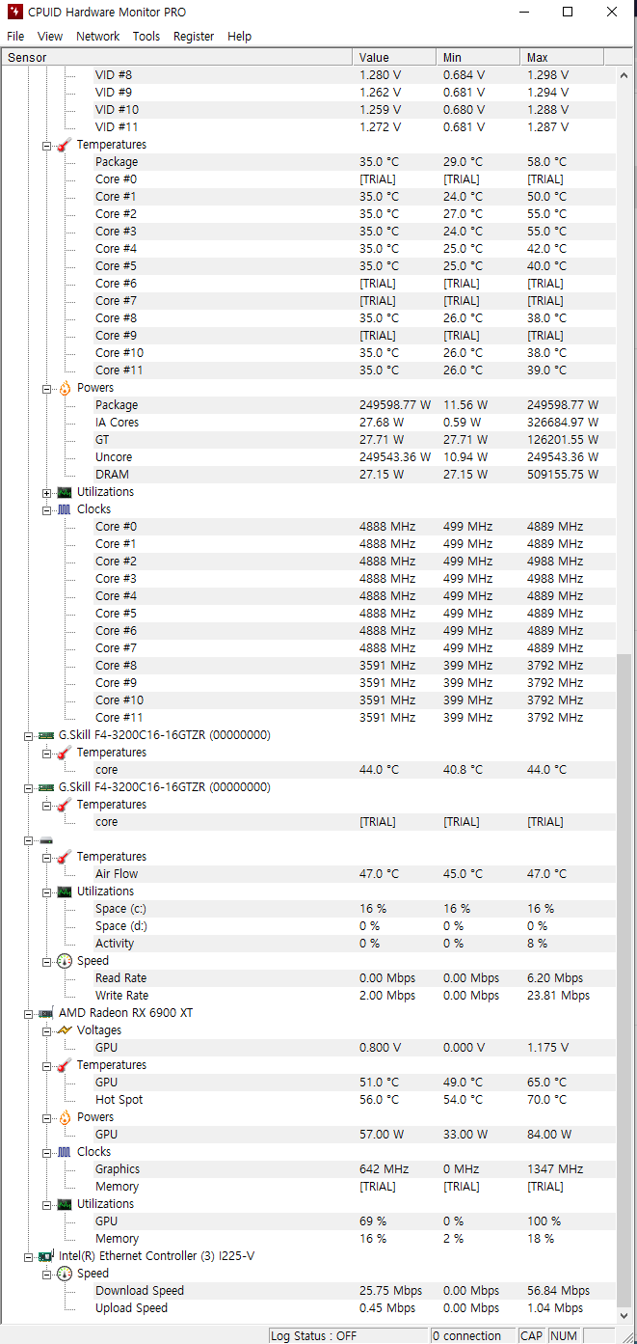Click the GPU Voltages lightning icon

tap(65, 1030)
